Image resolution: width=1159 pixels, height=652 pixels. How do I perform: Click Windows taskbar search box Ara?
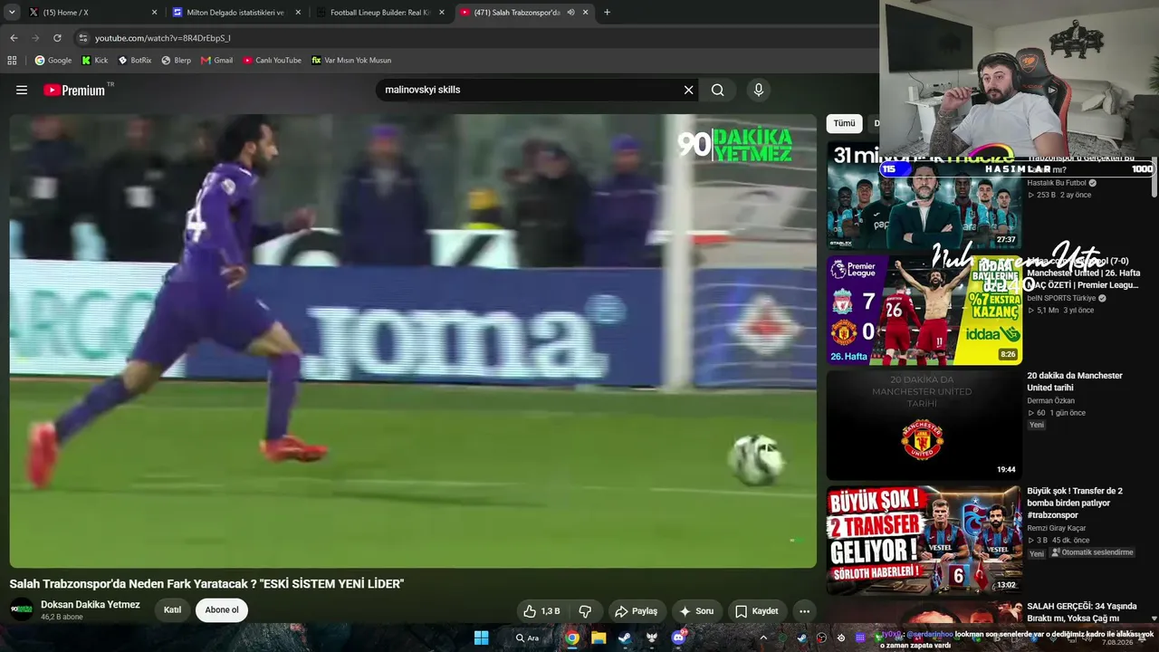[528, 638]
